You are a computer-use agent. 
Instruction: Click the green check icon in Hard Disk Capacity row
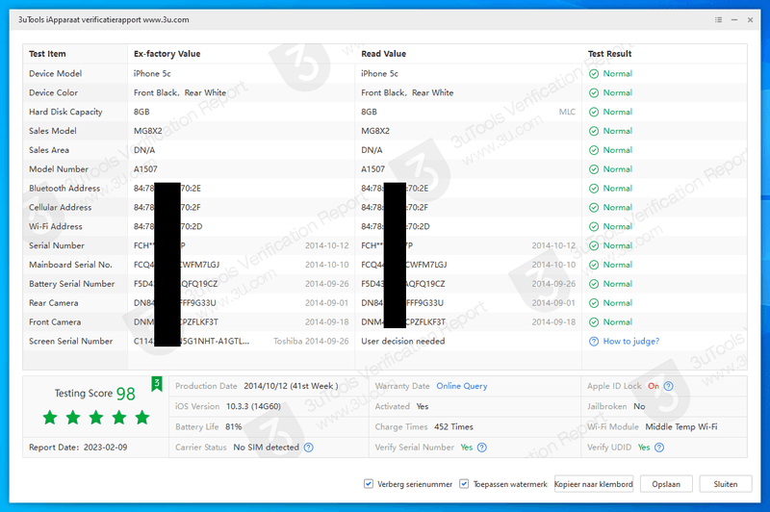point(594,112)
